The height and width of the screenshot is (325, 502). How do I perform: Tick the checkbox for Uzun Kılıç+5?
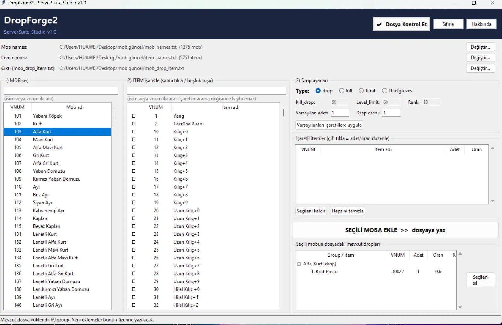[x=134, y=250]
